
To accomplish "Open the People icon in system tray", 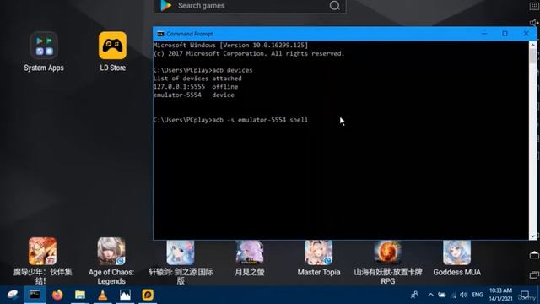I will tap(414, 295).
